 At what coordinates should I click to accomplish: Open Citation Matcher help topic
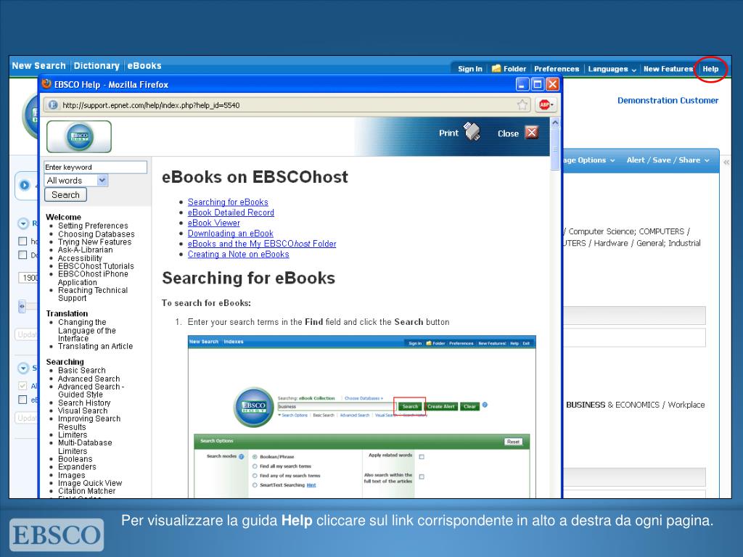(x=86, y=491)
